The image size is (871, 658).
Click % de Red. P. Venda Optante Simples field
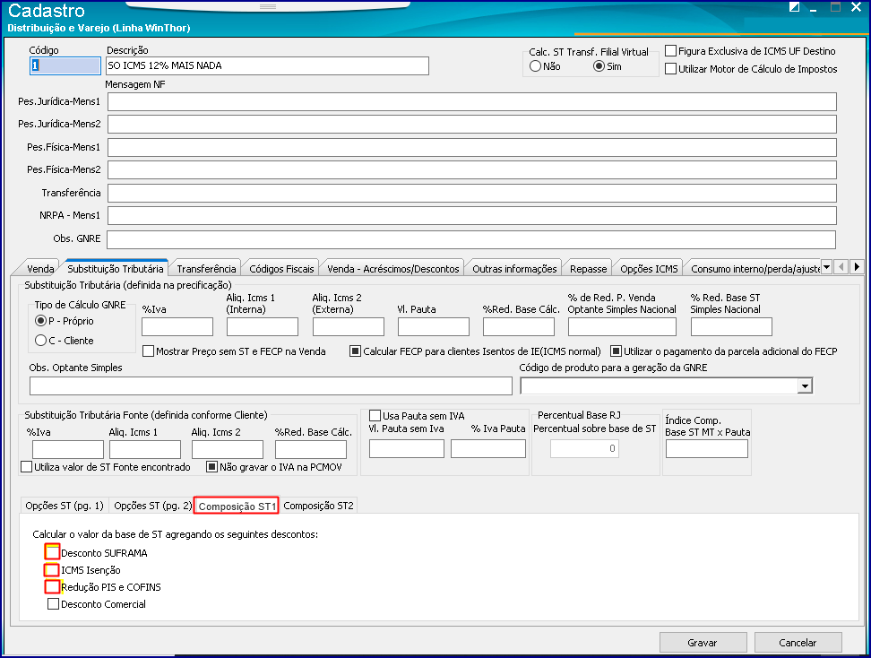(x=622, y=327)
